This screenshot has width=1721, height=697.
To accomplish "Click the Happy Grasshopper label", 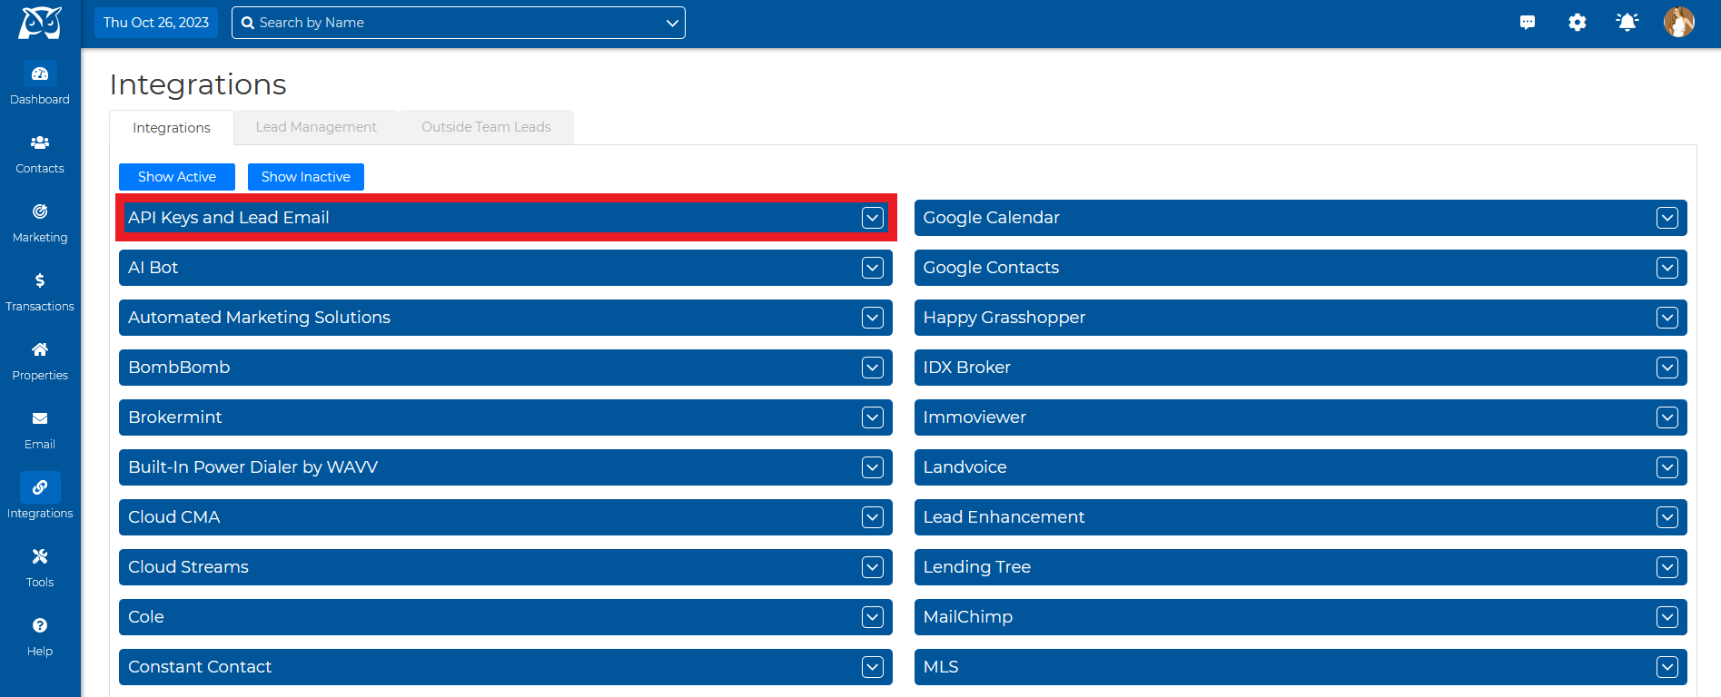I will click(x=1004, y=318).
